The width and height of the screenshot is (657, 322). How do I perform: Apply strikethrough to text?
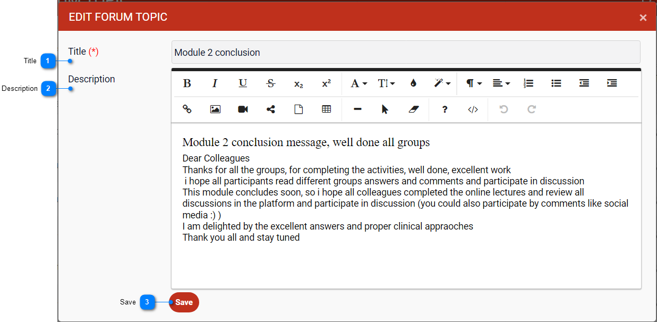[271, 83]
